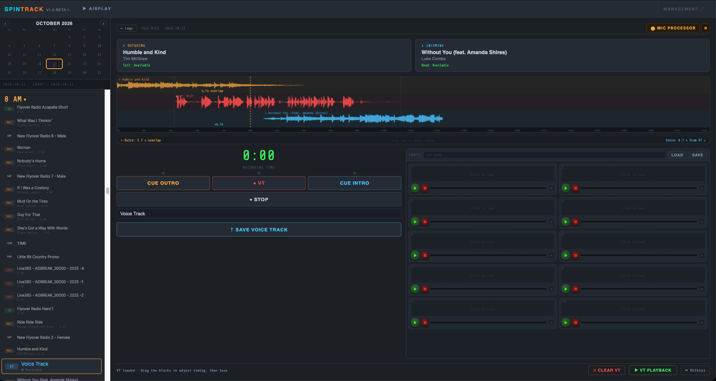The image size is (716, 381).
Task: Go back to Logs
Action: coord(127,28)
